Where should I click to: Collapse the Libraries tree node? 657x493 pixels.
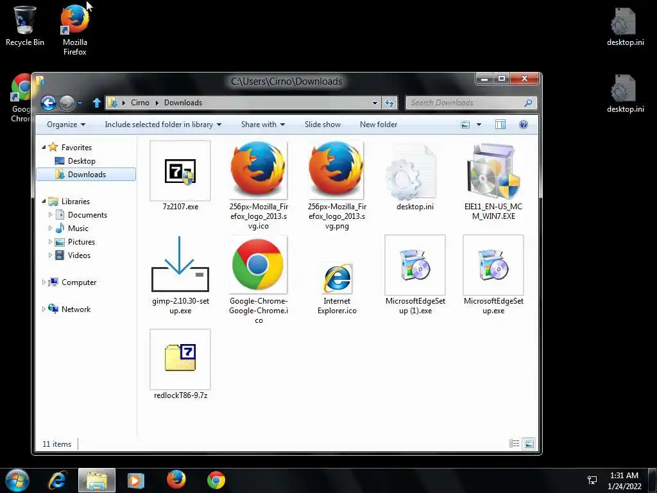tap(44, 201)
